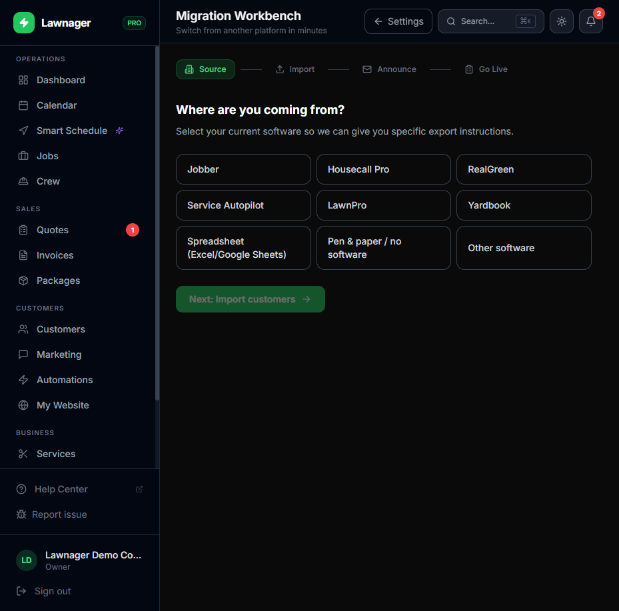
Task: Toggle the light/dark theme sun button
Action: pyautogui.click(x=561, y=21)
